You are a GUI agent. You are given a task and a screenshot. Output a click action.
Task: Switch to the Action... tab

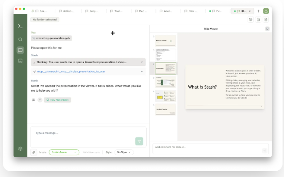point(67,11)
